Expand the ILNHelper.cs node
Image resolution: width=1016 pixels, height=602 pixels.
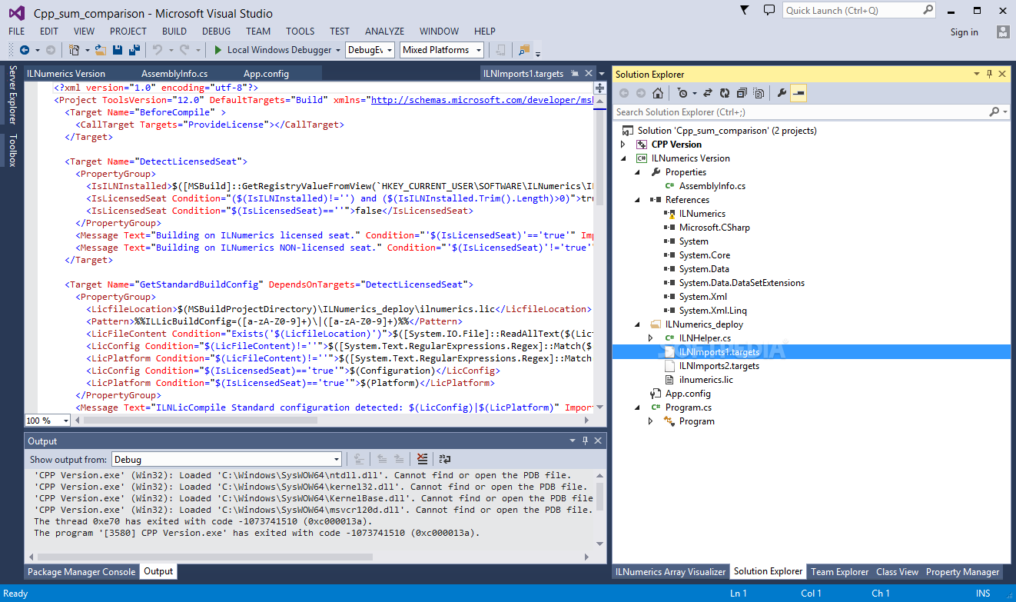coord(651,338)
